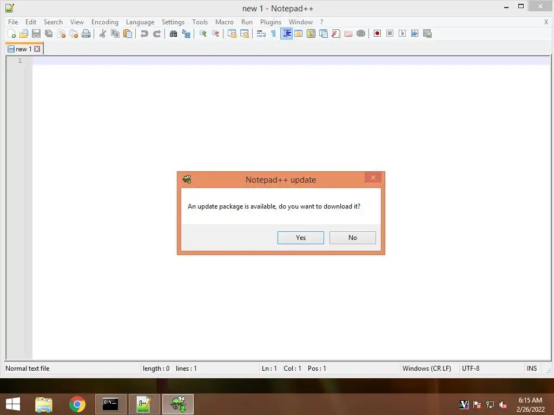554x415 pixels.
Task: Open the ? help menu
Action: pyautogui.click(x=321, y=22)
